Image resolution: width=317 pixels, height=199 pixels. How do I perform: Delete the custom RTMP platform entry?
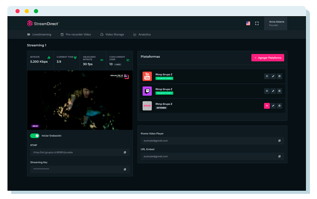(280, 106)
